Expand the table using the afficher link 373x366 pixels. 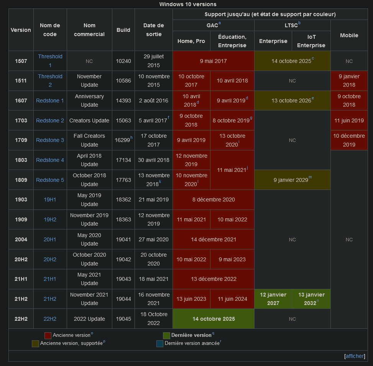click(354, 356)
